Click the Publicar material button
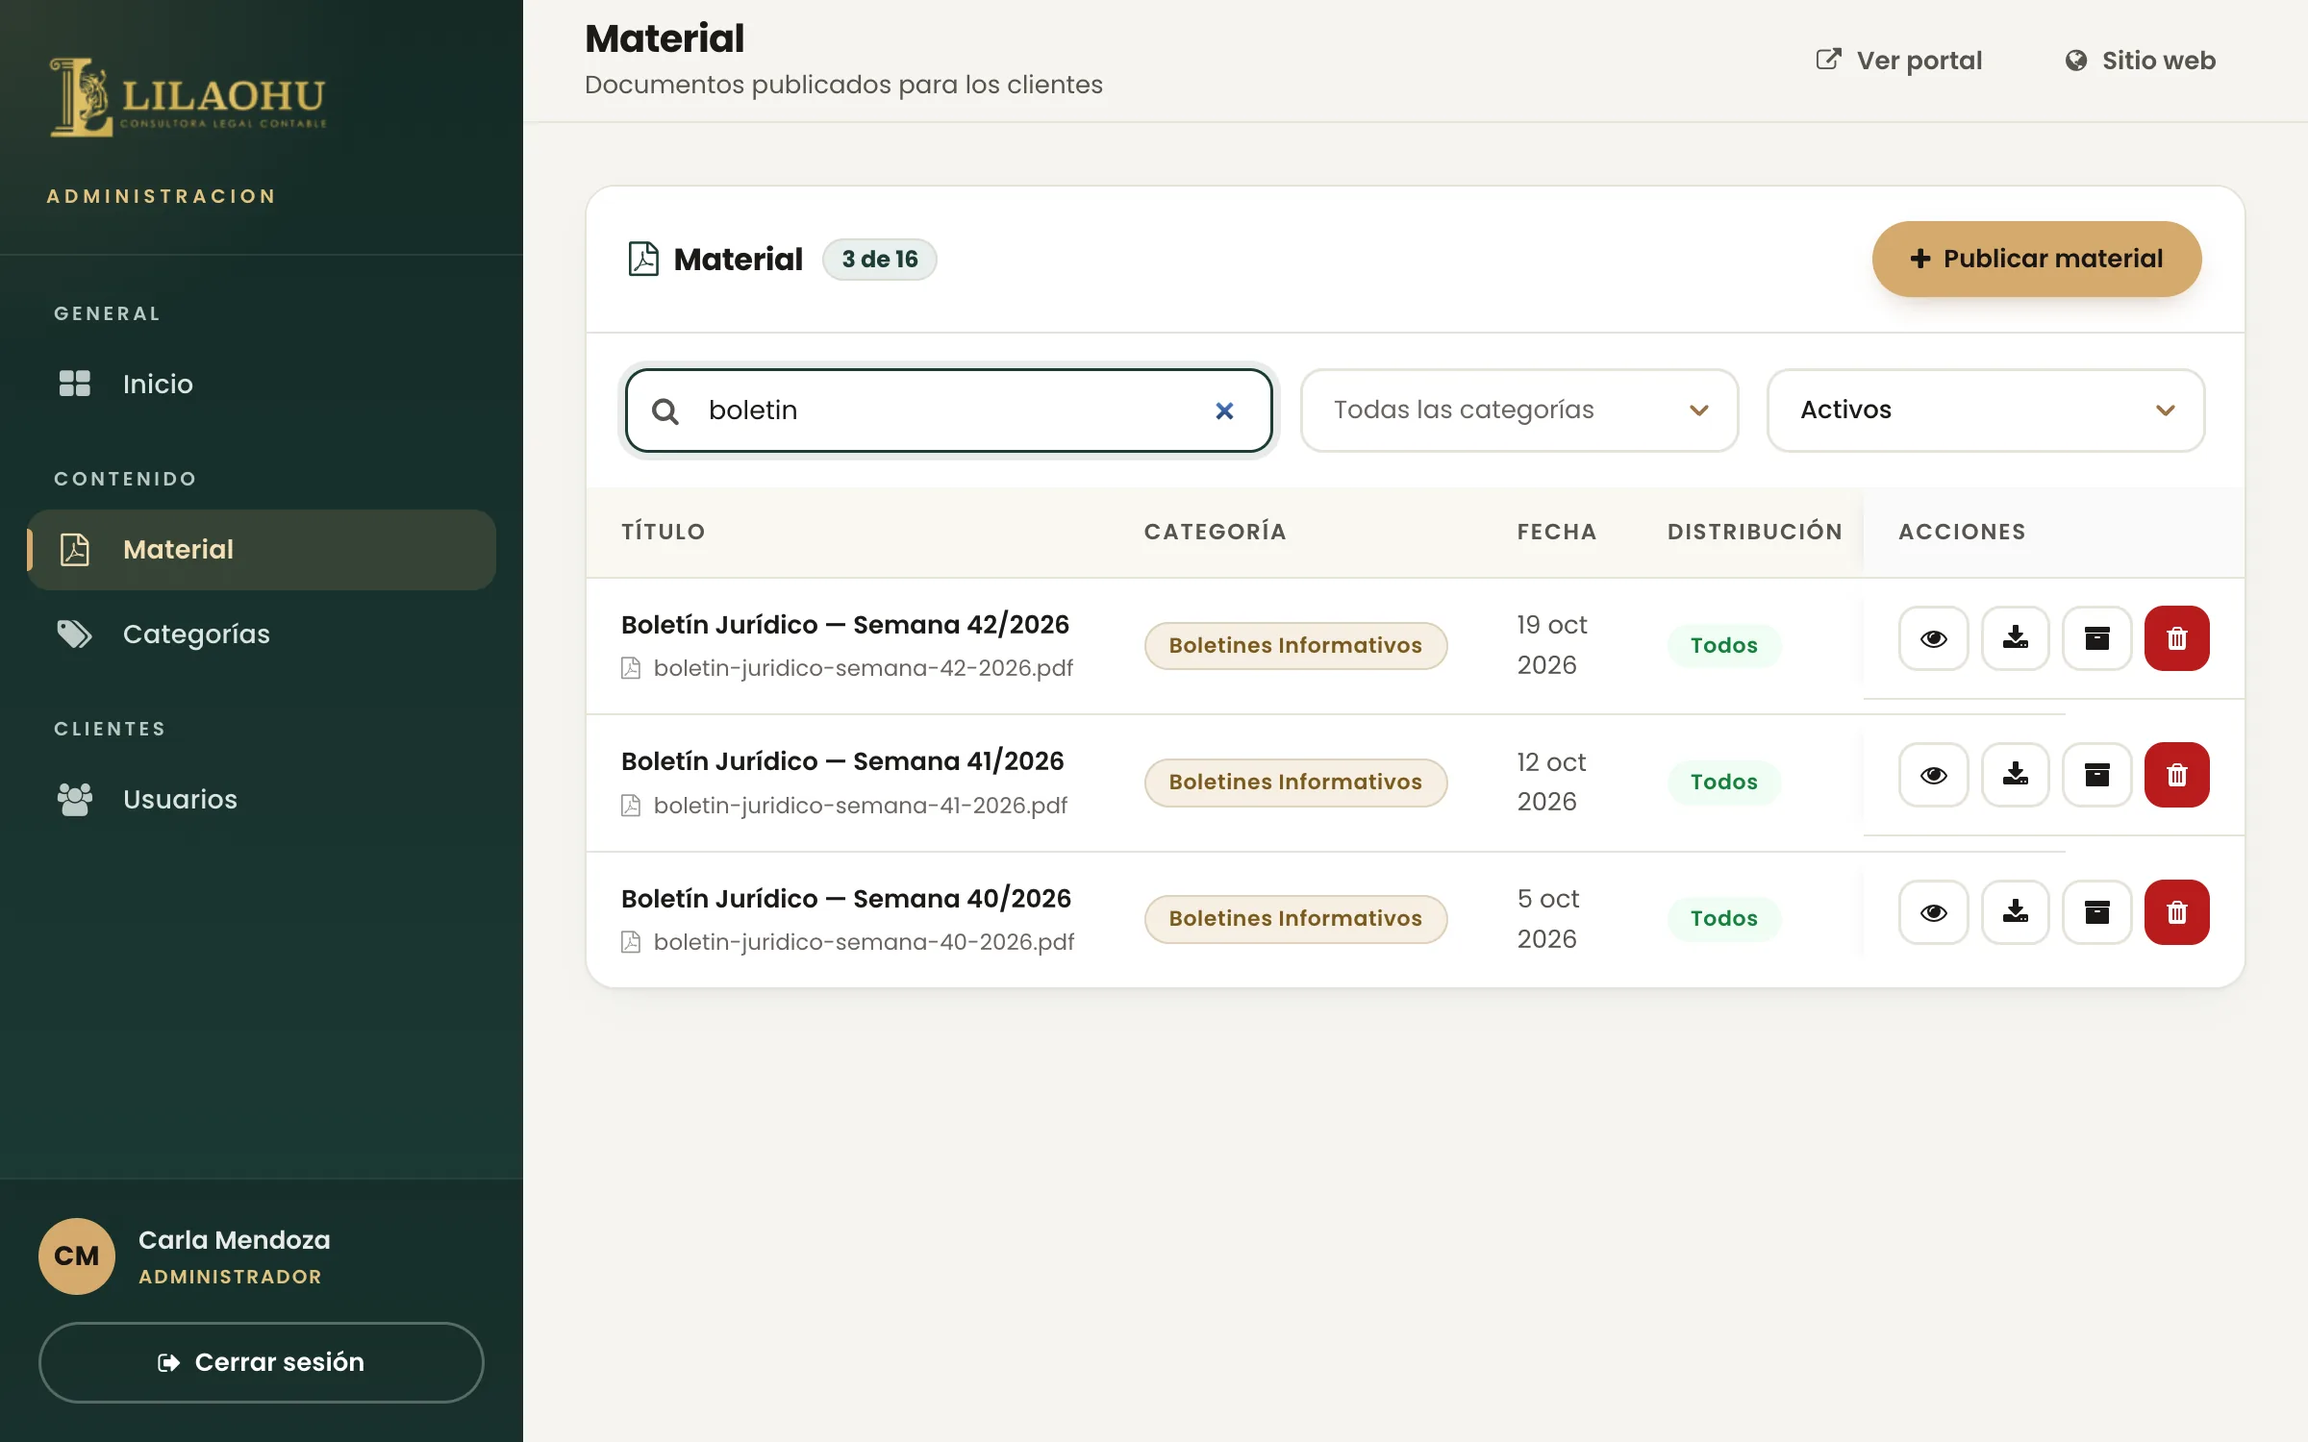2308x1442 pixels. click(x=2037, y=259)
